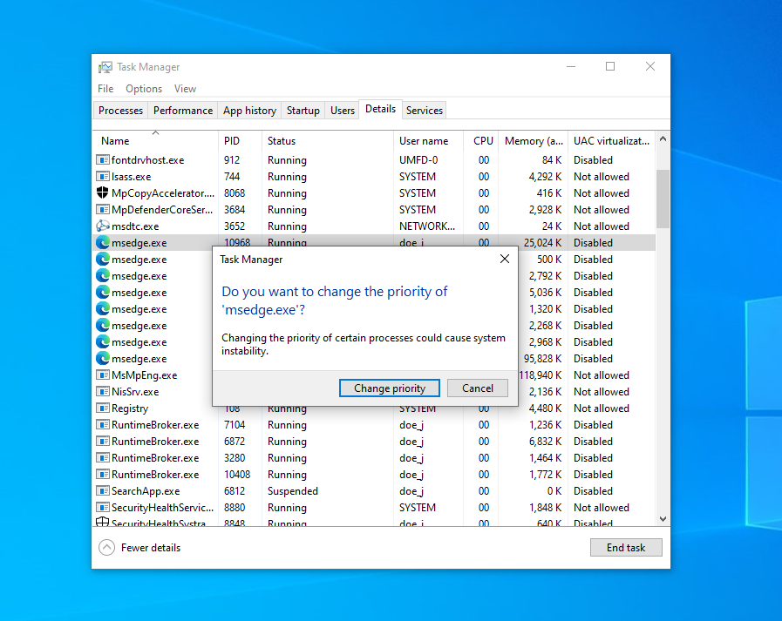The image size is (782, 621).
Task: Minimize the Task Manager window
Action: point(571,66)
